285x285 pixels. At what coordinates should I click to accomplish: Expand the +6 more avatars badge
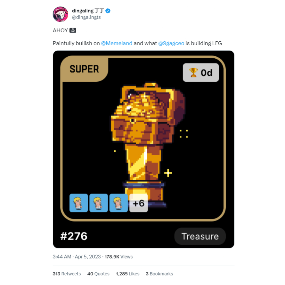tap(139, 203)
